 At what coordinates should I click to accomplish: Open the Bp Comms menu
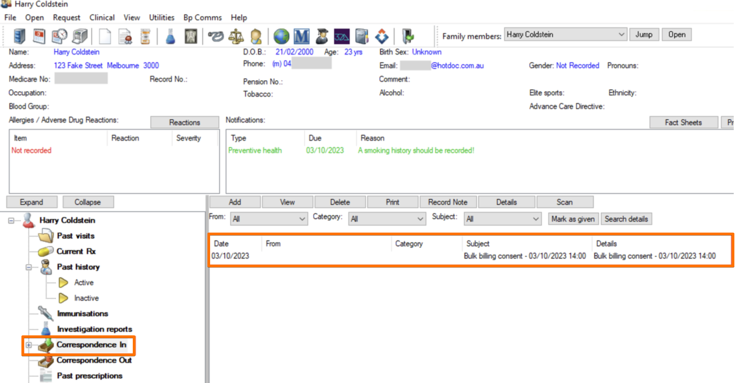pyautogui.click(x=203, y=17)
